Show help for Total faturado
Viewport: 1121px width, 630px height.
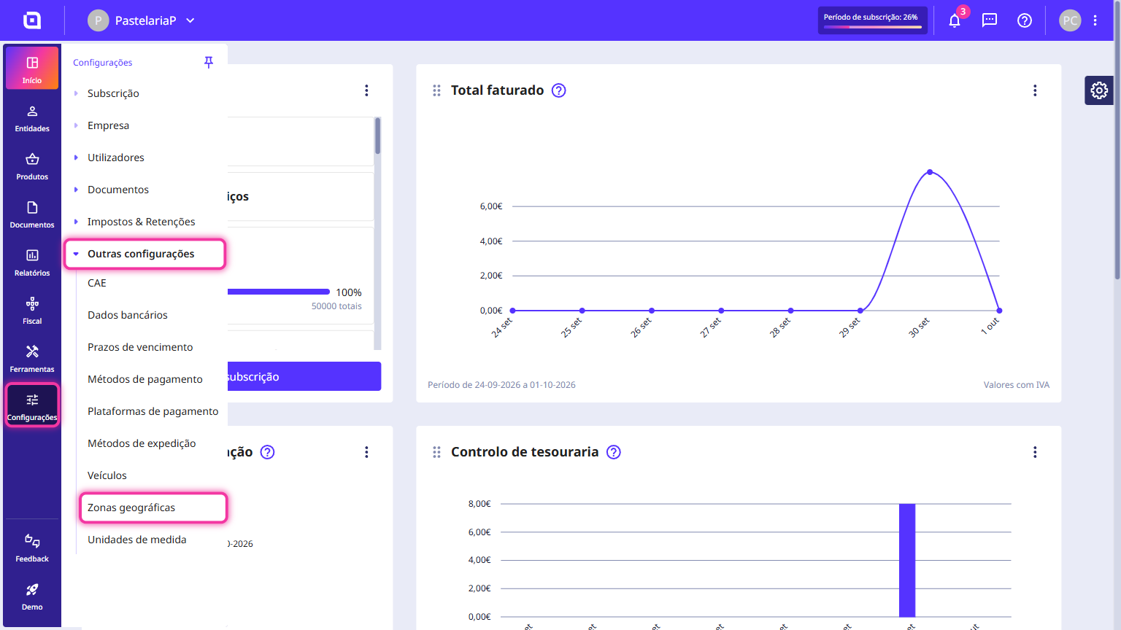point(559,90)
